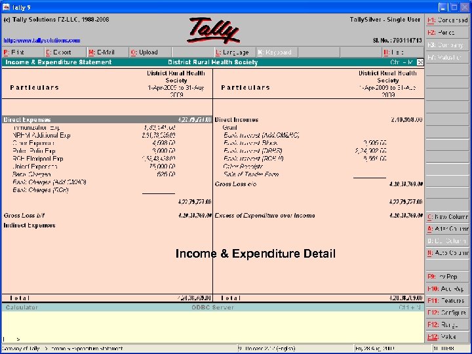Open F12: Configure
The width and height of the screenshot is (472, 354).
click(448, 313)
